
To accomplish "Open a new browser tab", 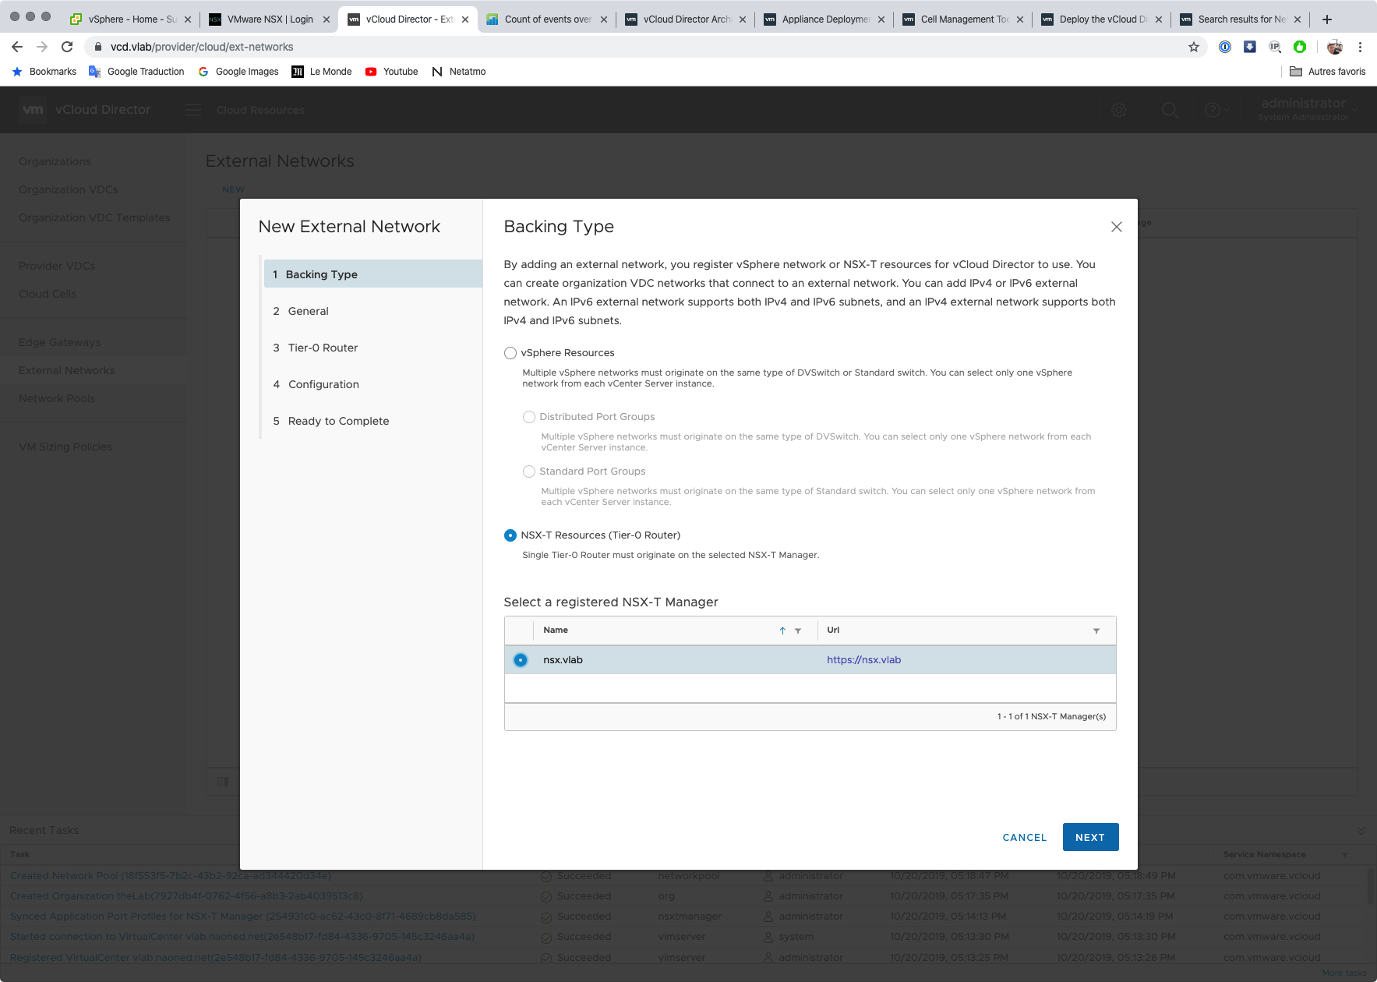I will (x=1327, y=19).
